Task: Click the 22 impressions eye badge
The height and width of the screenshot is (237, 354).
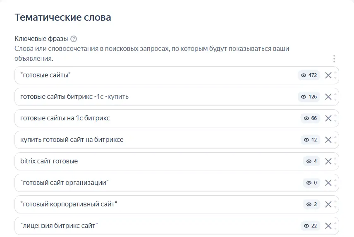Action: coord(310,226)
